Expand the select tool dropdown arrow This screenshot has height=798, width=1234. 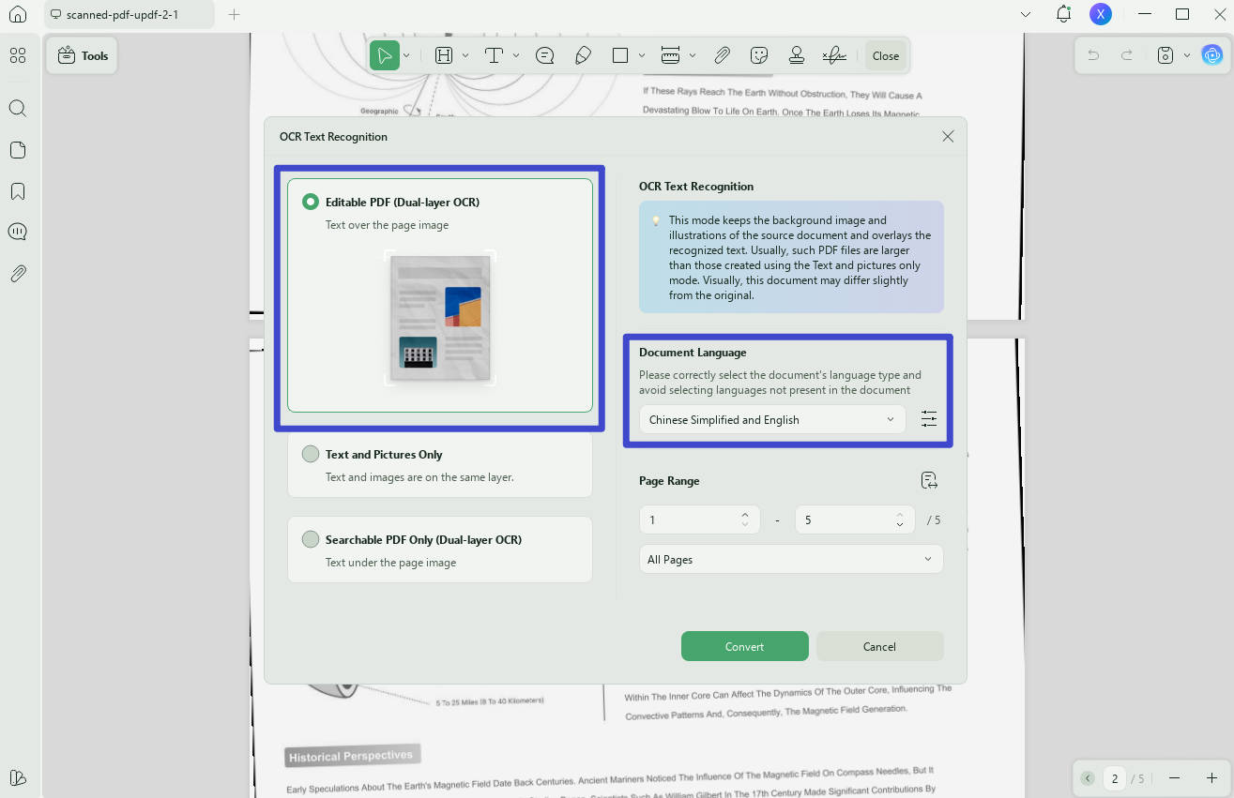tap(406, 55)
